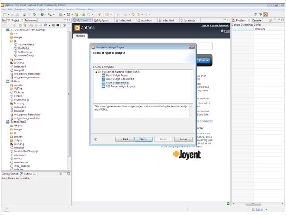Open the Project panel globe dropdown
286x215 pixels.
[49, 25]
